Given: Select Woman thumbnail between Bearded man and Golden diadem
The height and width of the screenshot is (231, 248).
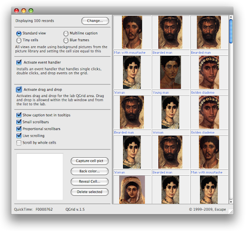Looking at the screenshot, I should 170,112.
